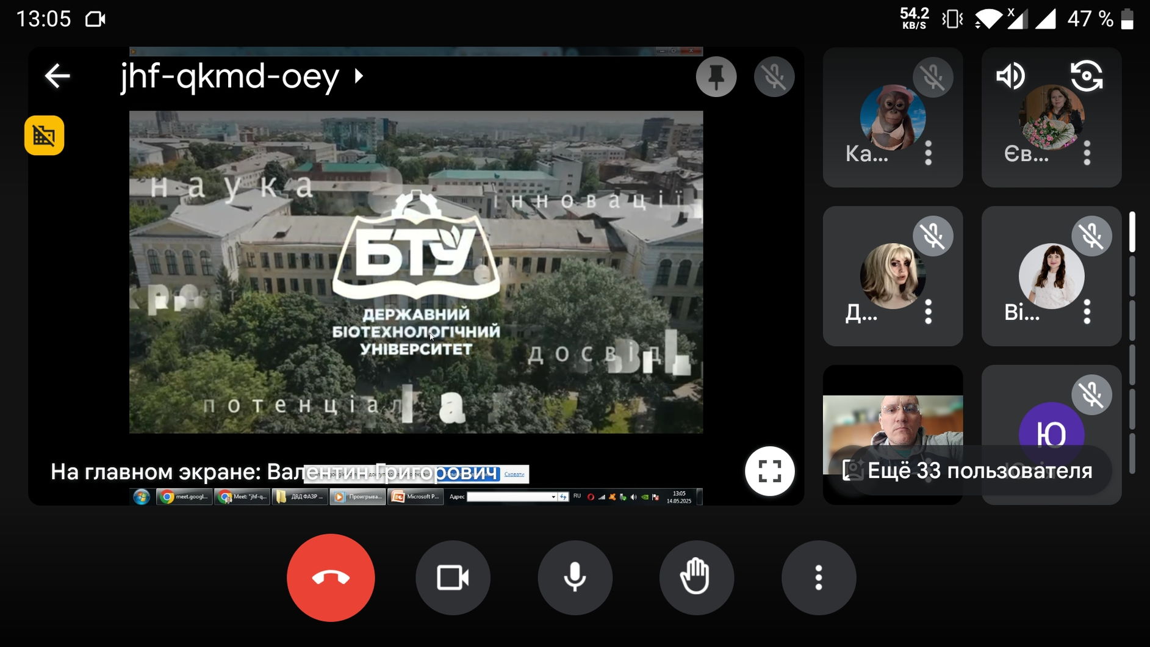Select the Єв... participant avatar
The width and height of the screenshot is (1150, 647).
(1051, 118)
